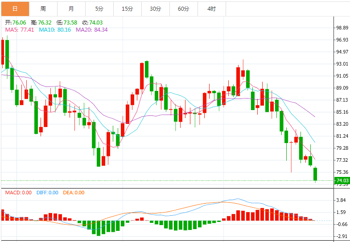
Task: Click the 89.09 price axis label
Action: tap(342, 88)
